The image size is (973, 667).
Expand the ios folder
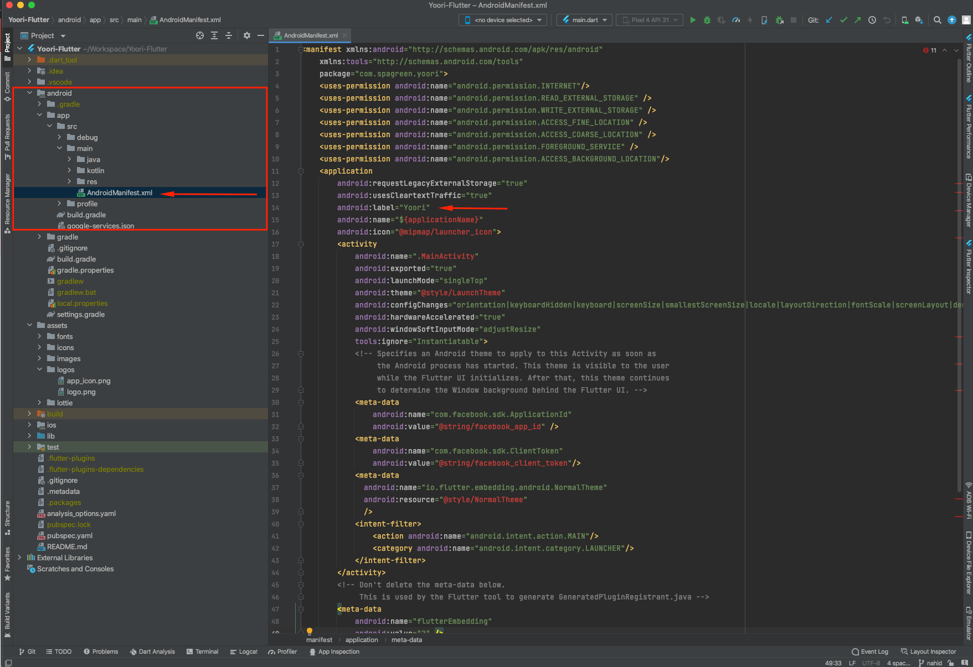(29, 425)
